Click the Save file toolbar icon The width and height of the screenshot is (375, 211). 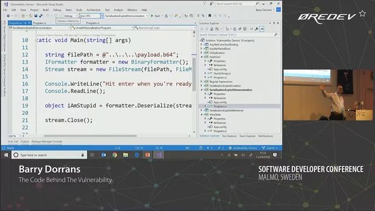[x=36, y=16]
